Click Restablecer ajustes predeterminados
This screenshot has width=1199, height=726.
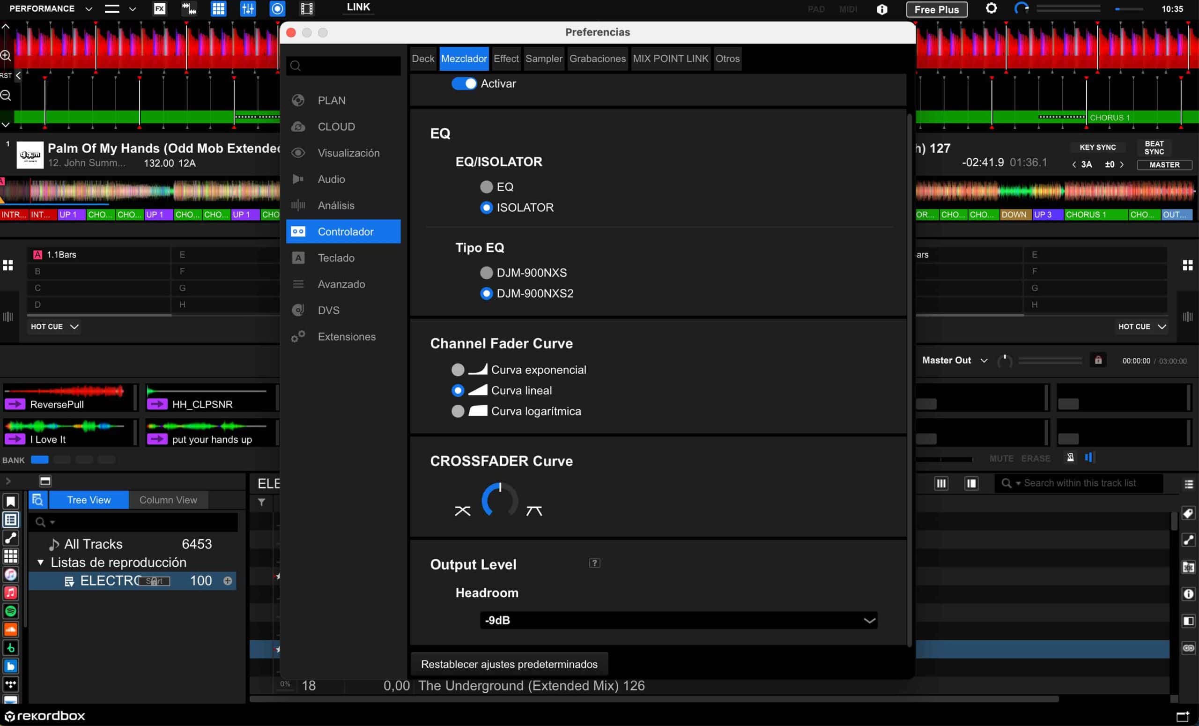click(x=509, y=664)
